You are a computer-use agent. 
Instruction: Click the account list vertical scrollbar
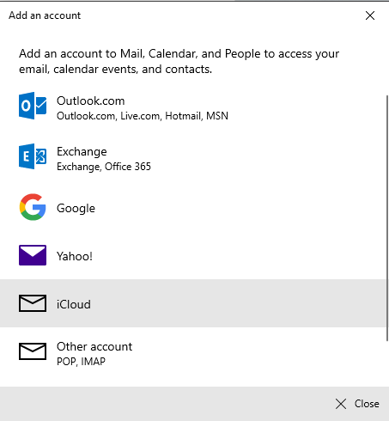pos(387,217)
